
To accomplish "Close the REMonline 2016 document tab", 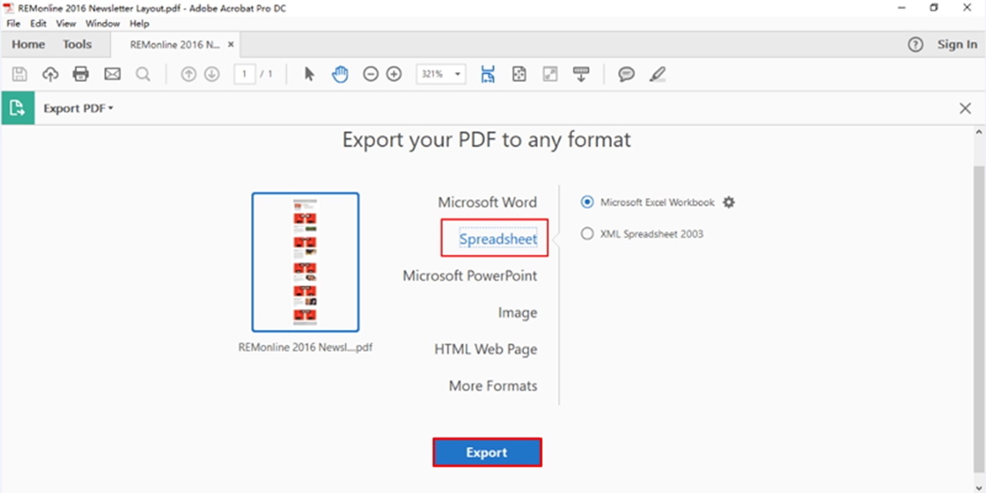I will pyautogui.click(x=231, y=44).
